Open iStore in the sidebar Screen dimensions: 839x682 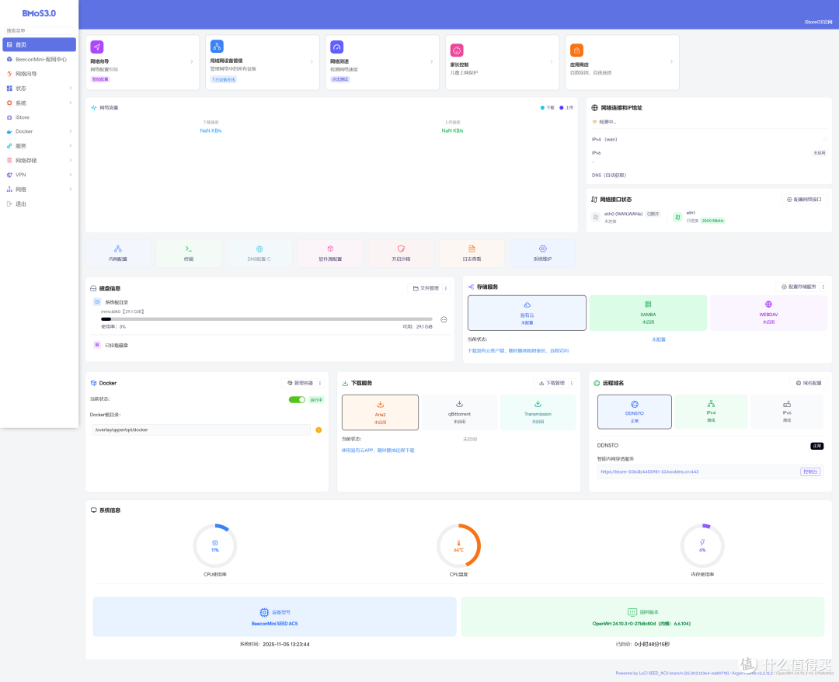point(39,117)
